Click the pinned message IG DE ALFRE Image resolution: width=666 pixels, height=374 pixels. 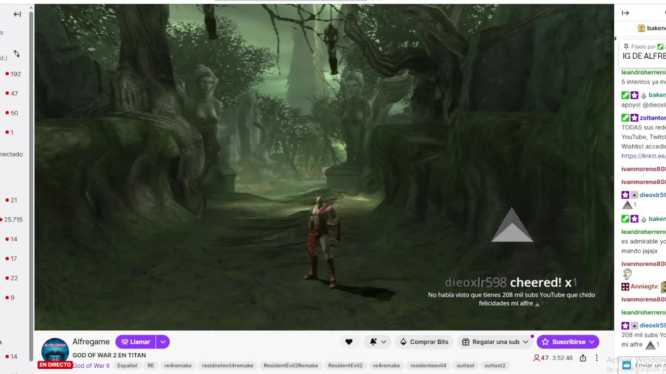[x=644, y=56]
